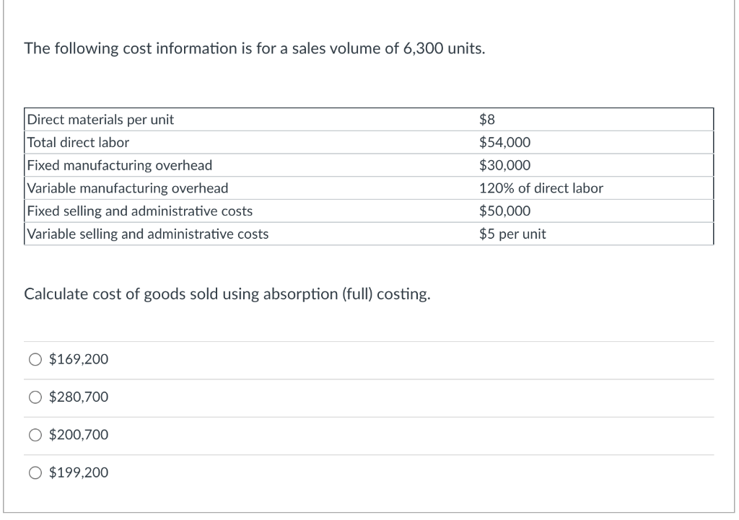
Task: Select the $169,200 answer option
Action: 78,358
